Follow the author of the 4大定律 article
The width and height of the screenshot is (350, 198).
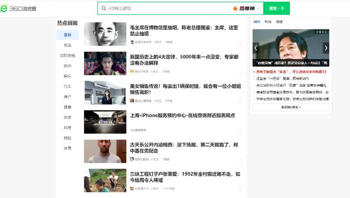[x=154, y=71]
